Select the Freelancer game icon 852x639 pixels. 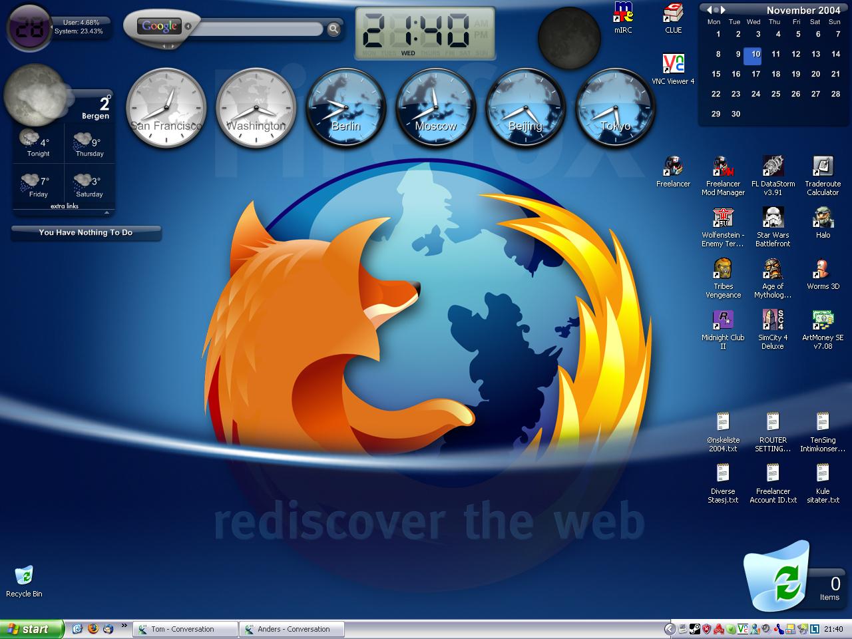pyautogui.click(x=673, y=172)
